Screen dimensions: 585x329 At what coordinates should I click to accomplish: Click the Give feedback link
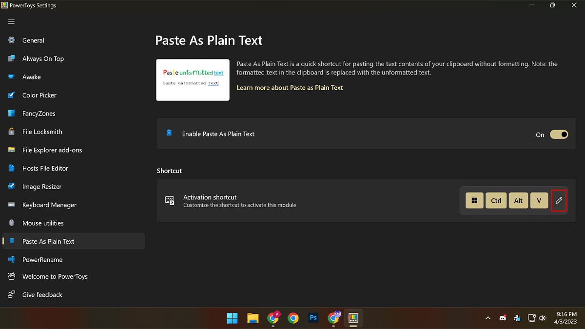pyautogui.click(x=42, y=295)
